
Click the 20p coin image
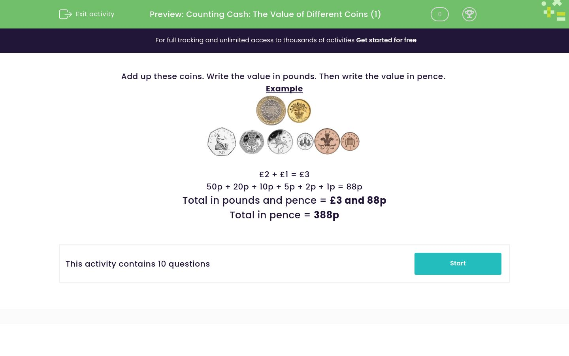252,142
